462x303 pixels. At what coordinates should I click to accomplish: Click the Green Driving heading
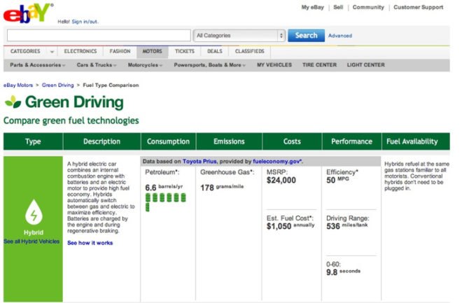(74, 102)
